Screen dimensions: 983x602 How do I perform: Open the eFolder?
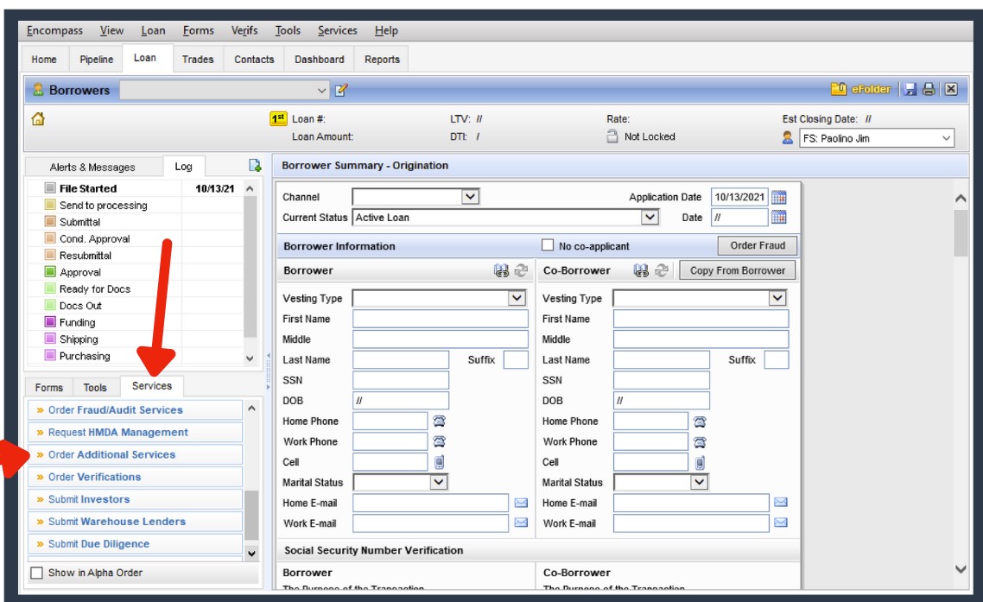pyautogui.click(x=860, y=90)
